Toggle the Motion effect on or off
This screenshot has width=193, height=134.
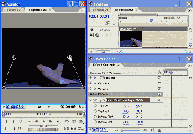91,78
